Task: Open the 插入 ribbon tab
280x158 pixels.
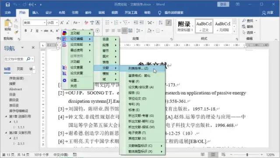Action: tap(35, 13)
